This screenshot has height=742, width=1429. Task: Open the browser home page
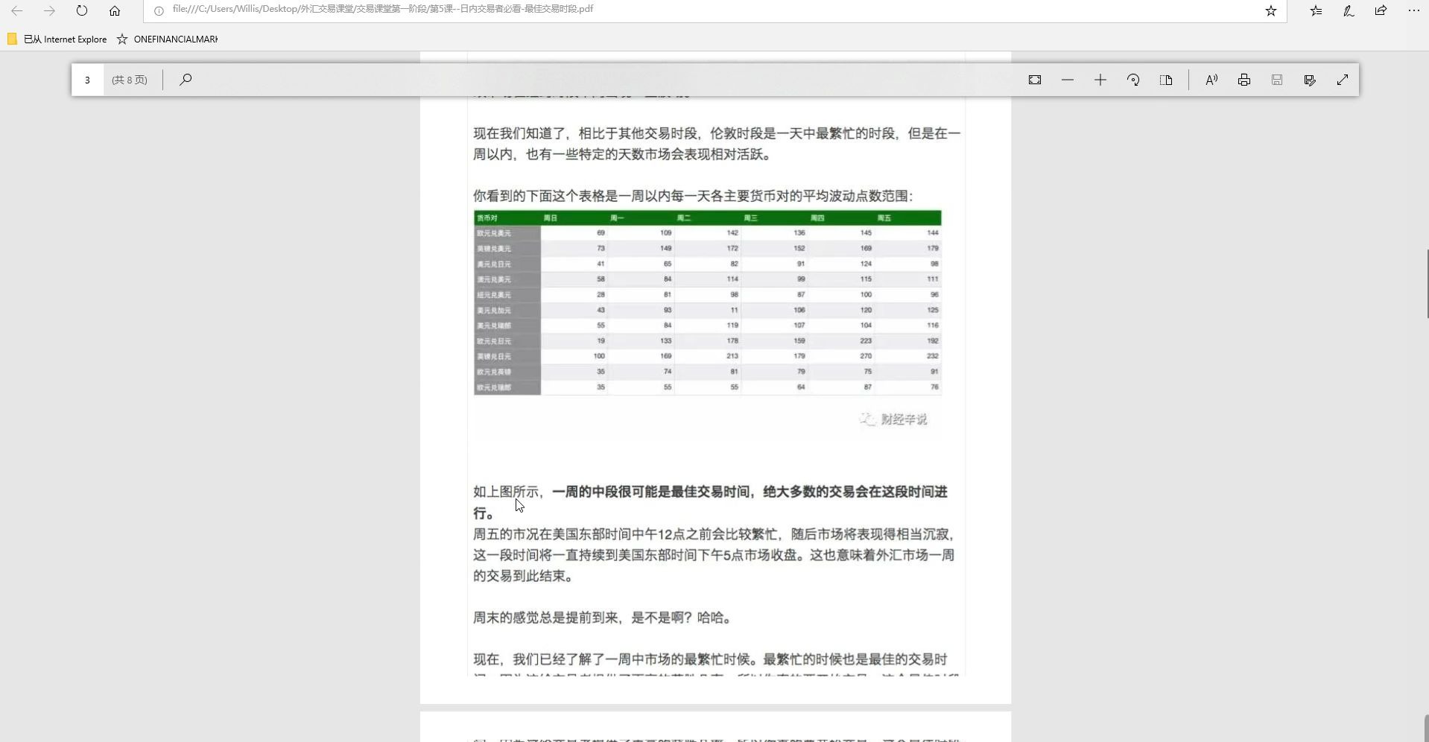coord(115,10)
